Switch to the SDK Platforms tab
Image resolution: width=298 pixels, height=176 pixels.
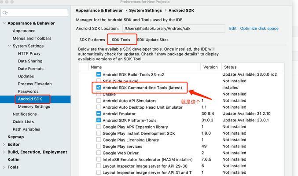[92, 40]
